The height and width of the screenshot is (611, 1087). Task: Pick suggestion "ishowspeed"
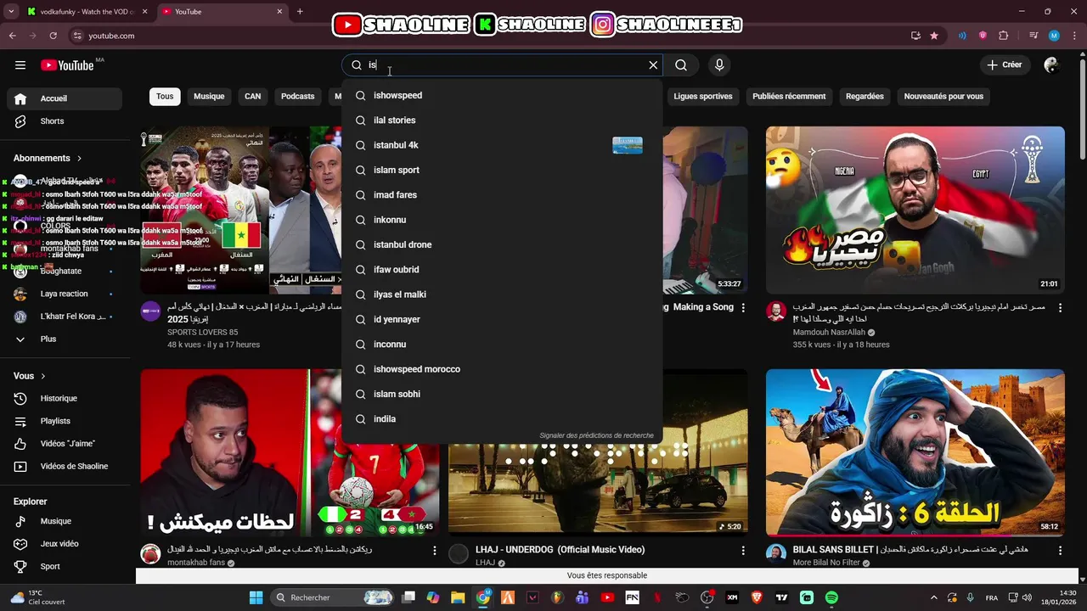pyautogui.click(x=502, y=95)
